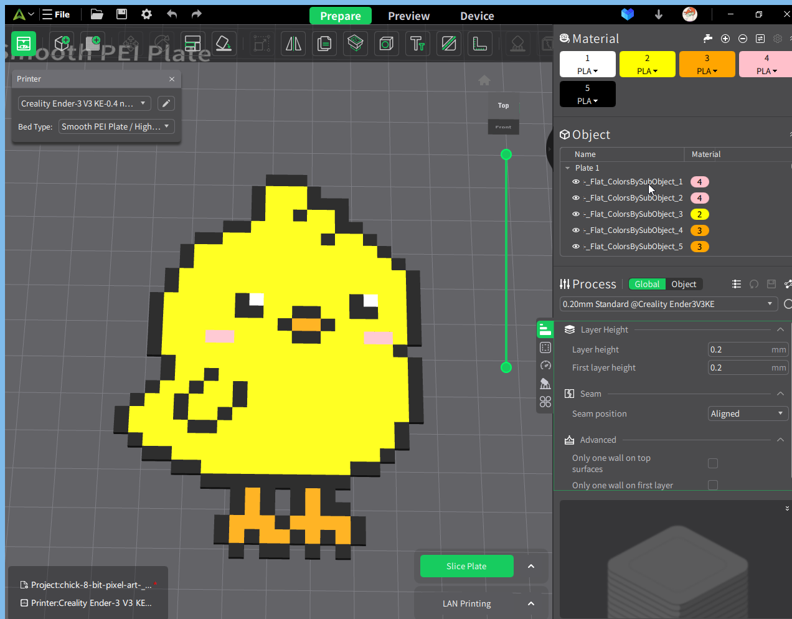Click the Slice Plate button

(x=466, y=566)
